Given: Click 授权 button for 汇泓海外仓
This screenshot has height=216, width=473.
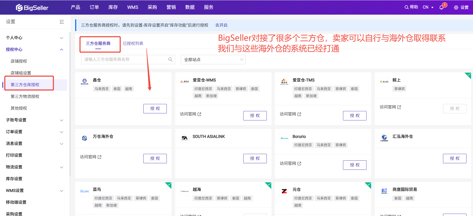Looking at the screenshot, I should (455, 159).
